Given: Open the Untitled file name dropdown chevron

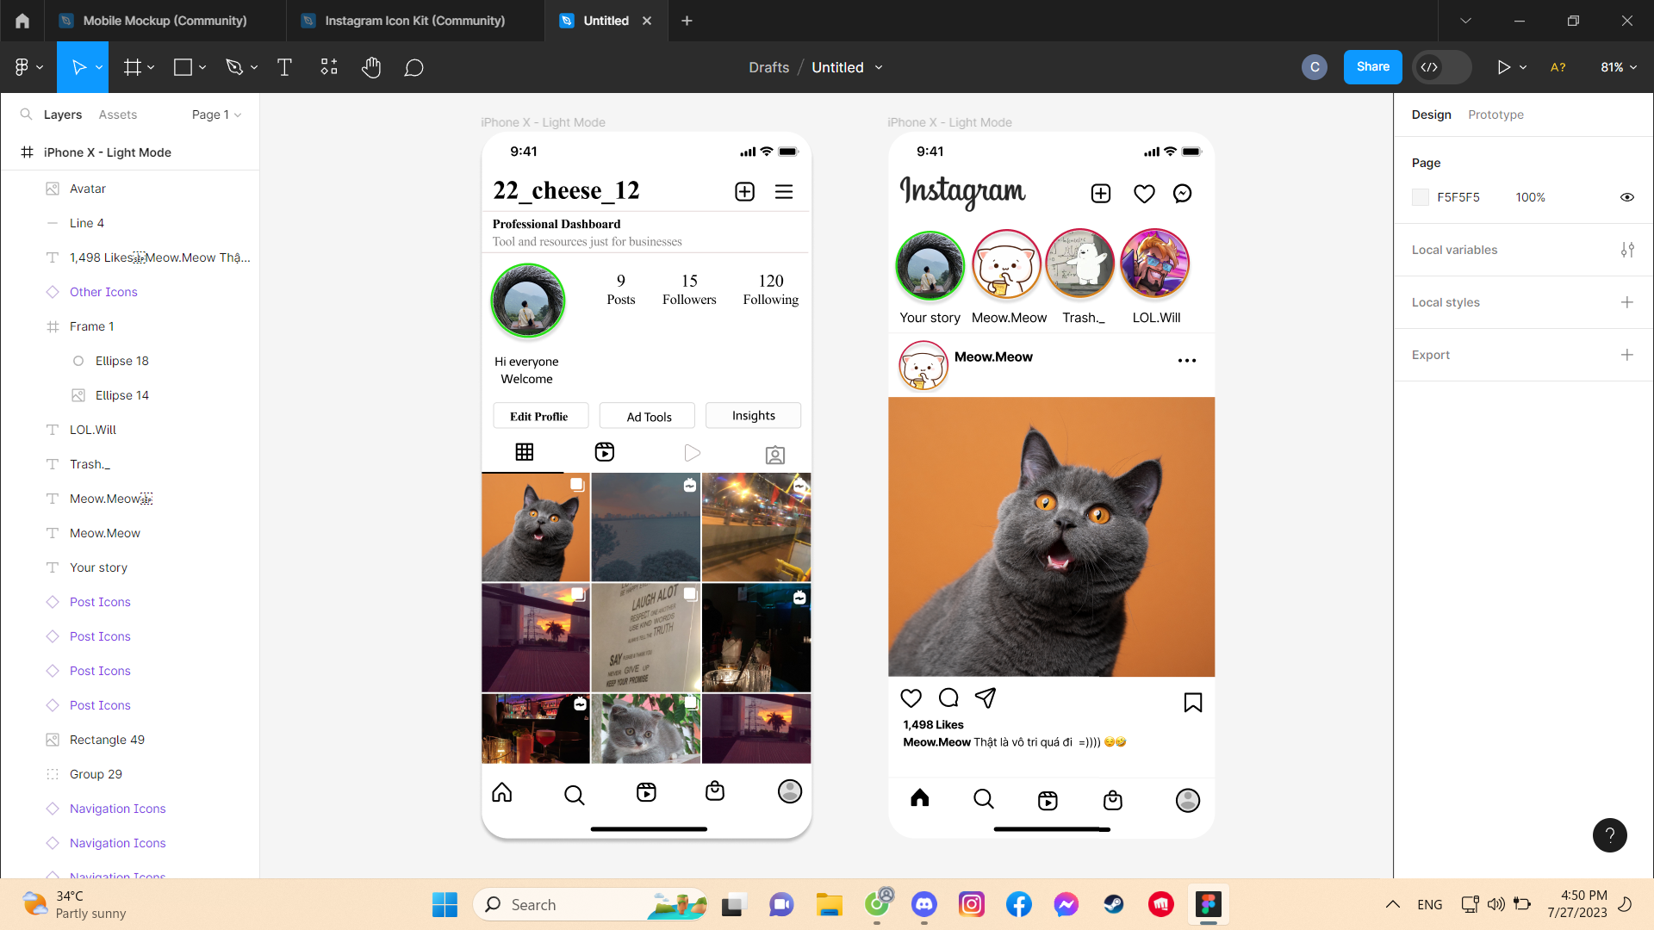Looking at the screenshot, I should pos(879,67).
